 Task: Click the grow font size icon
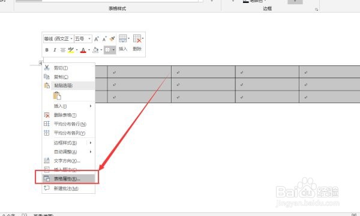point(97,39)
